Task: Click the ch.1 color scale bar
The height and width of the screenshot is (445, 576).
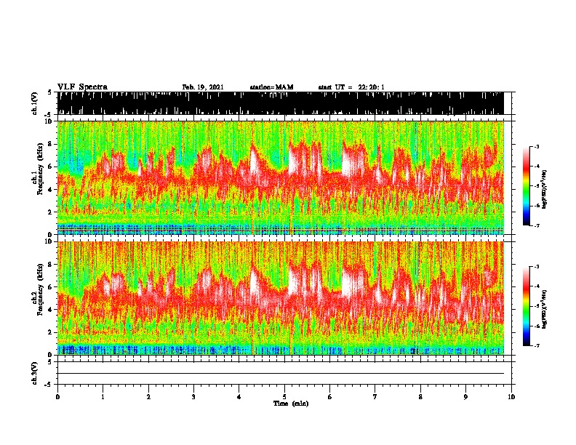Action: click(x=527, y=186)
